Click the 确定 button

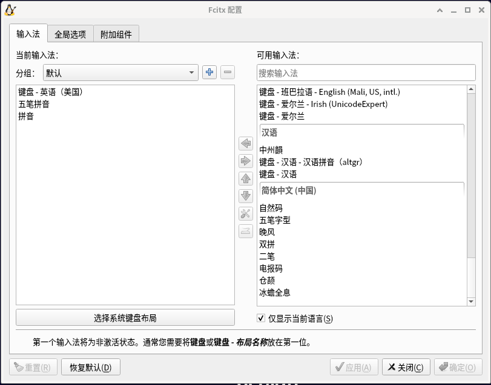click(458, 367)
